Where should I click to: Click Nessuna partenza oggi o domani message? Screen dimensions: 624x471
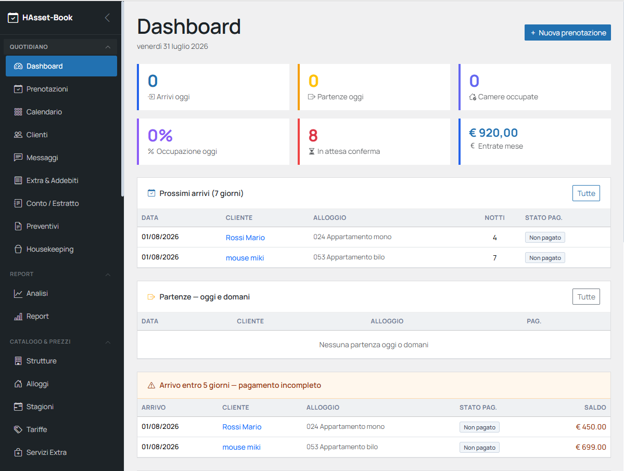[374, 345]
